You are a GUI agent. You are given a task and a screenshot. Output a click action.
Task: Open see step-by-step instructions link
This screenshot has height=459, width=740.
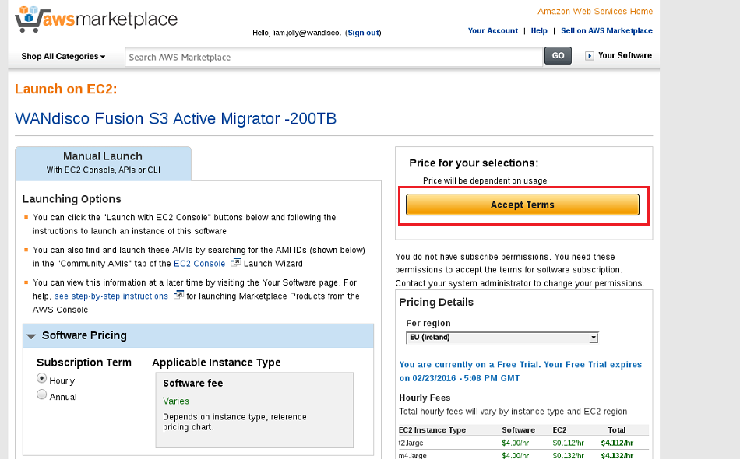pyautogui.click(x=111, y=296)
